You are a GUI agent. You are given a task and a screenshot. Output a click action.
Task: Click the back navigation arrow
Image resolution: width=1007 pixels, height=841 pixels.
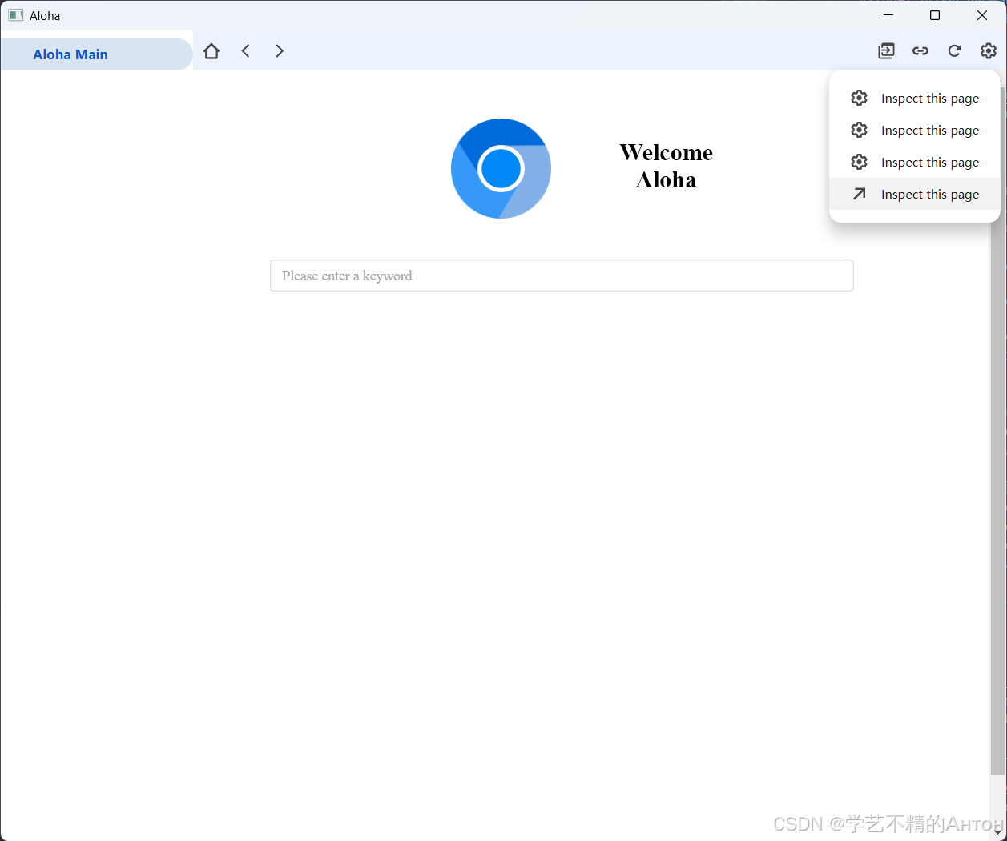(x=245, y=50)
